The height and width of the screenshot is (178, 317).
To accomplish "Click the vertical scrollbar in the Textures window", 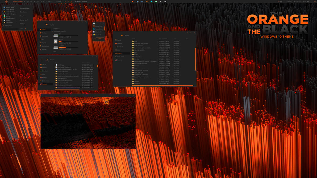I will click(x=97, y=66).
